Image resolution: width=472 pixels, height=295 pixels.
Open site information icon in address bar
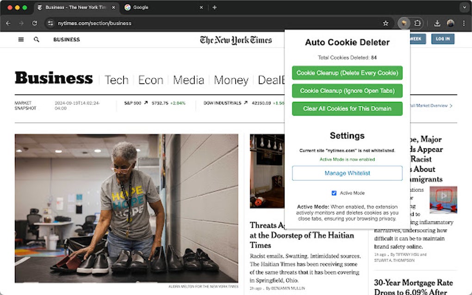click(x=50, y=23)
